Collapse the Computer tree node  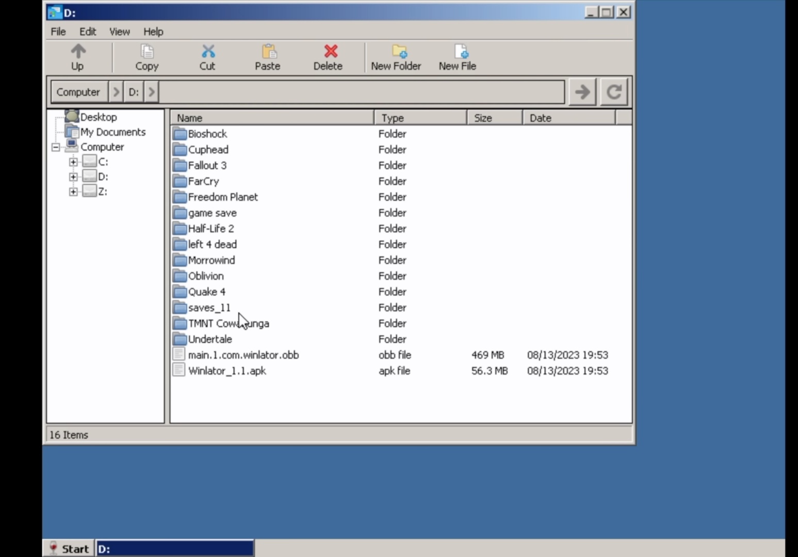pyautogui.click(x=56, y=148)
